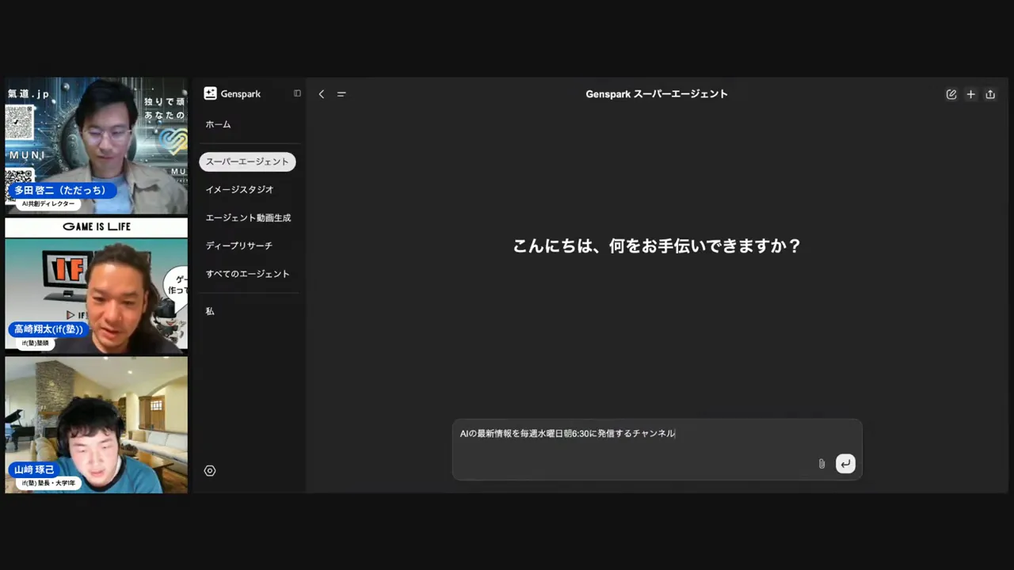Open a new chat with the compose icon
This screenshot has width=1014, height=570.
pos(951,93)
